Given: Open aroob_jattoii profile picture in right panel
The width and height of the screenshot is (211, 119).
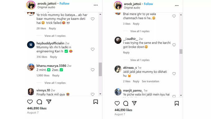Looking at the screenshot, I should (x=118, y=6).
